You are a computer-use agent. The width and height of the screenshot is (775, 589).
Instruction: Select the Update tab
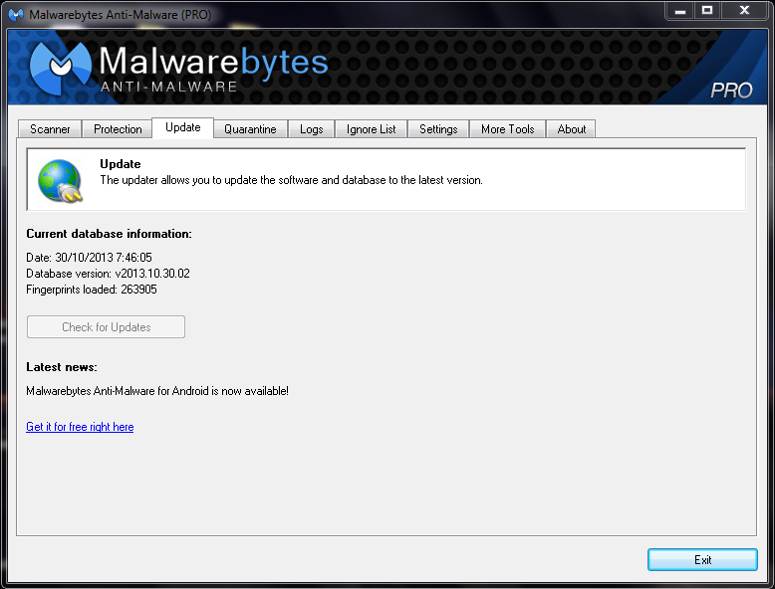(183, 128)
